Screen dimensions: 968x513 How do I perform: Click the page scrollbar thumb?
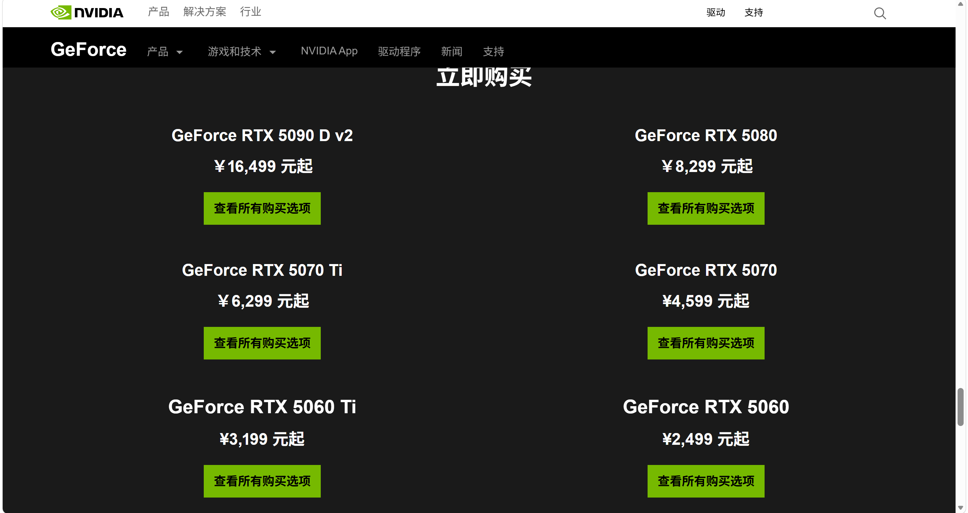pyautogui.click(x=961, y=407)
